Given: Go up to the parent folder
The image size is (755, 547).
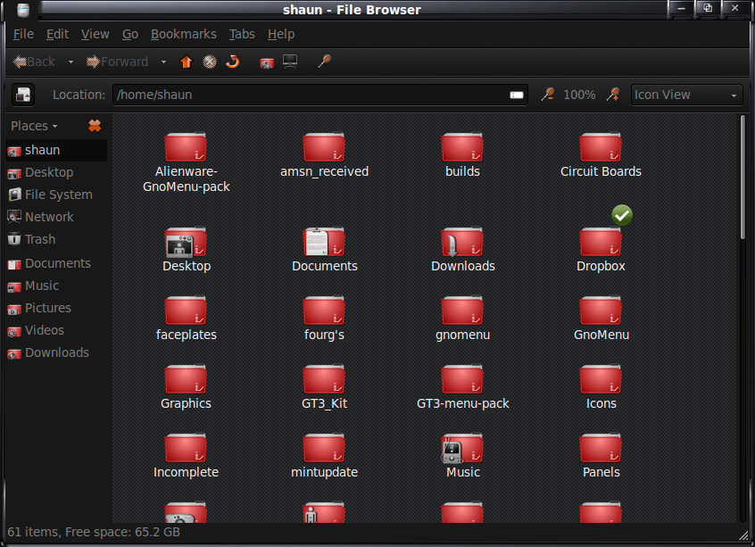Looking at the screenshot, I should [186, 62].
